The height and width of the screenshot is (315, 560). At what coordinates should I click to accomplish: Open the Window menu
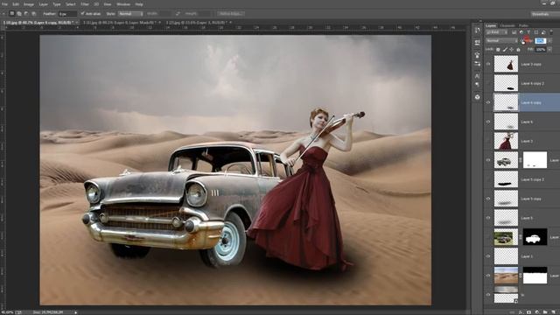123,4
